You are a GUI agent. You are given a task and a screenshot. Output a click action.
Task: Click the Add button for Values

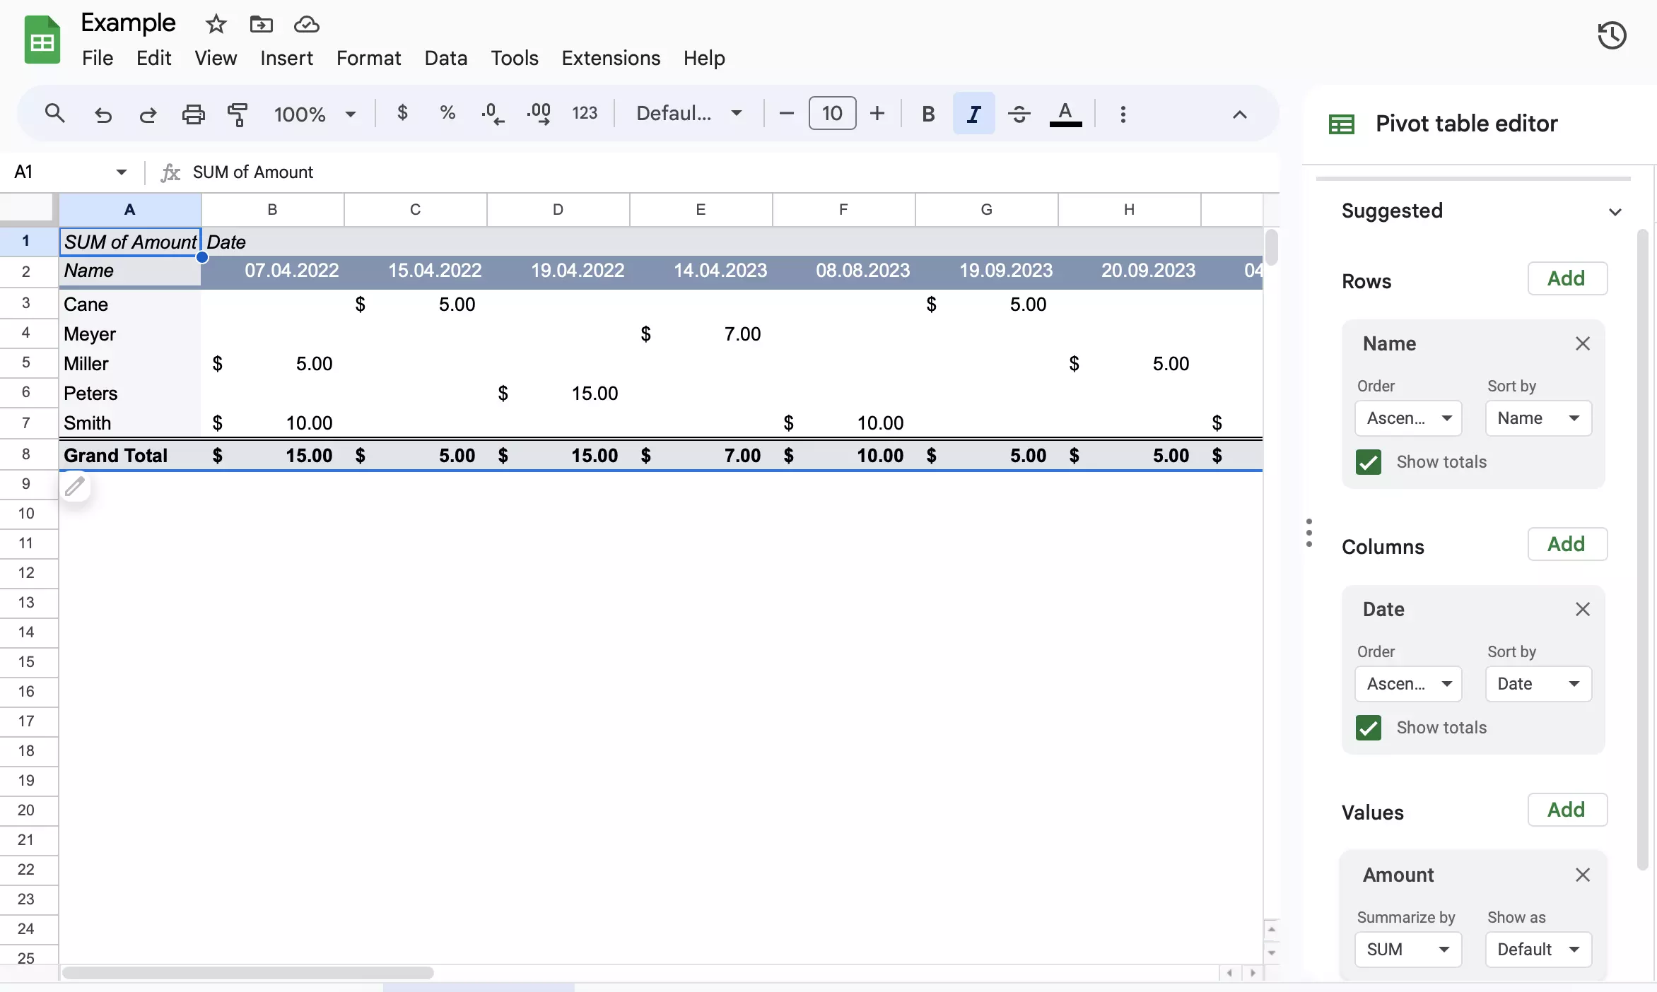(1565, 809)
